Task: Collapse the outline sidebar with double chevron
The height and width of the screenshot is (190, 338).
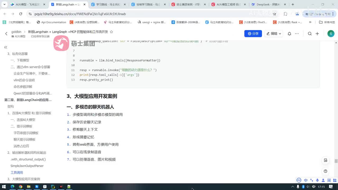Action: point(6,47)
